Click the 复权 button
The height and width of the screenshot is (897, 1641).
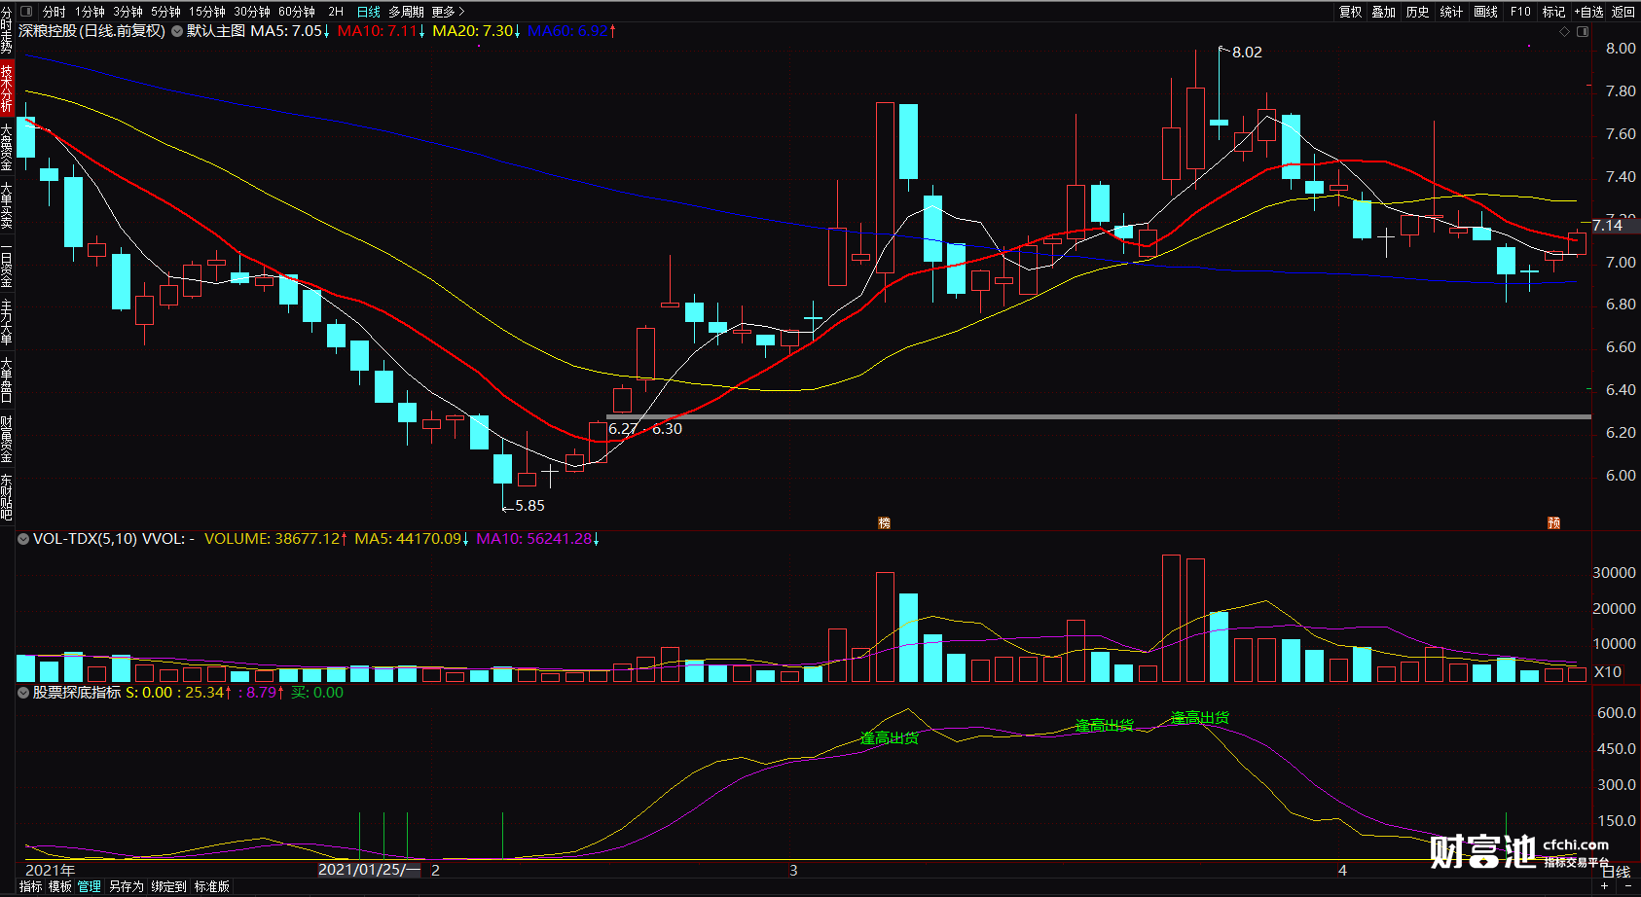pyautogui.click(x=1350, y=12)
